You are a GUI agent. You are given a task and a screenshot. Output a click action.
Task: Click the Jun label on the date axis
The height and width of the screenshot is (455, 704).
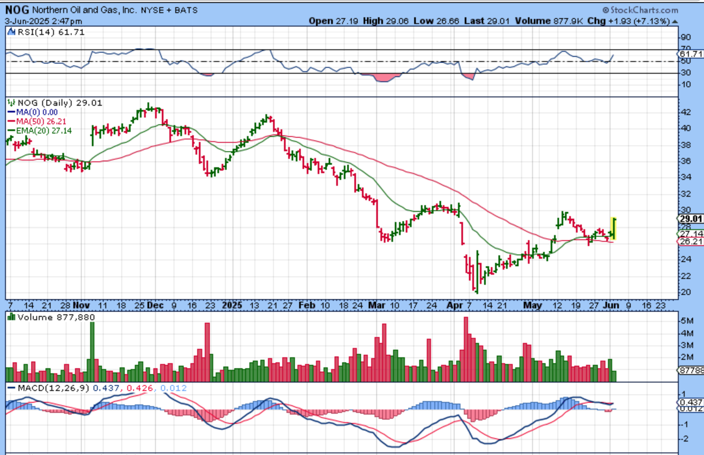pyautogui.click(x=611, y=305)
